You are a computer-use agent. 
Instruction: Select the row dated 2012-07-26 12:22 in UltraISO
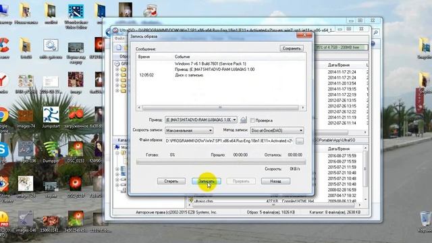pyautogui.click(x=342, y=112)
